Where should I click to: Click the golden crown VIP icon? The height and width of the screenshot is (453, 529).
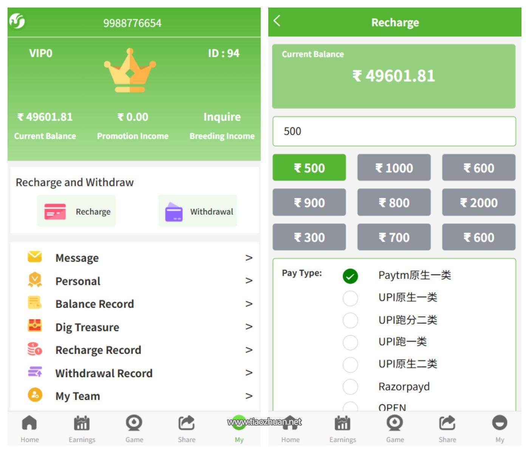tap(130, 71)
